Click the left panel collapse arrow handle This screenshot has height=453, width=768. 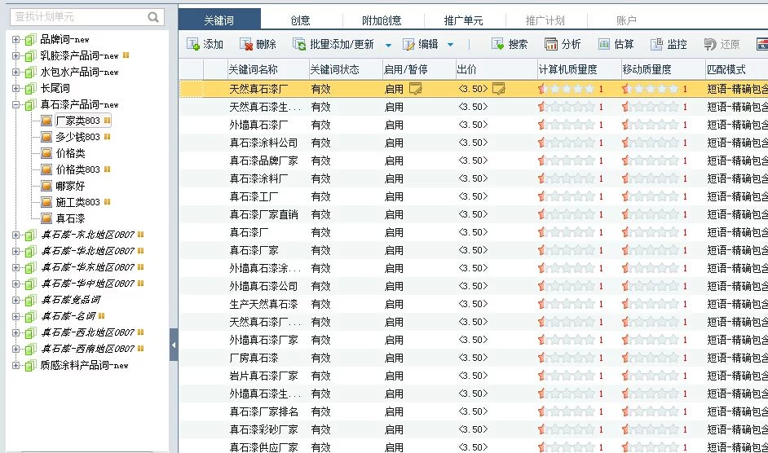point(174,345)
